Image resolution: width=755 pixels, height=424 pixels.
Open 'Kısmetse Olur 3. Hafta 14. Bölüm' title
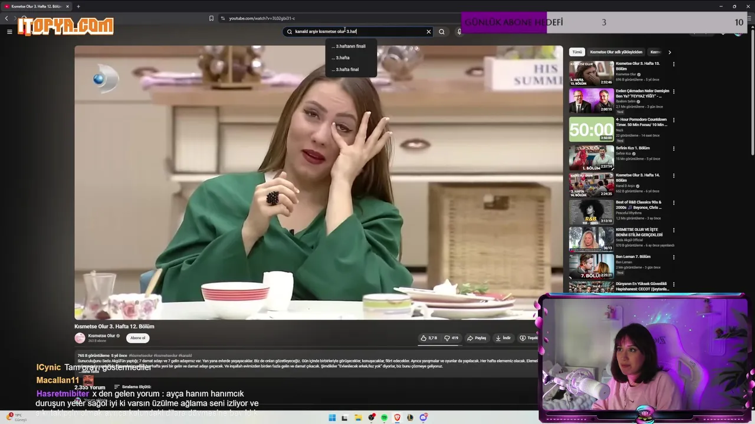(x=638, y=178)
